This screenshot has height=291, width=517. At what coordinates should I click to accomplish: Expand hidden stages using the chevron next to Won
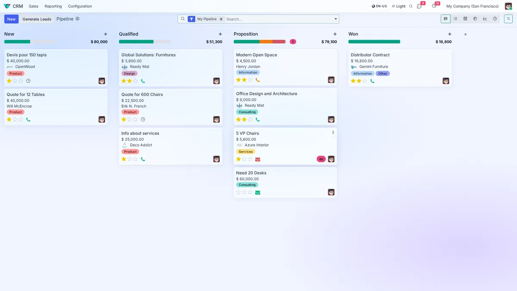click(x=465, y=34)
